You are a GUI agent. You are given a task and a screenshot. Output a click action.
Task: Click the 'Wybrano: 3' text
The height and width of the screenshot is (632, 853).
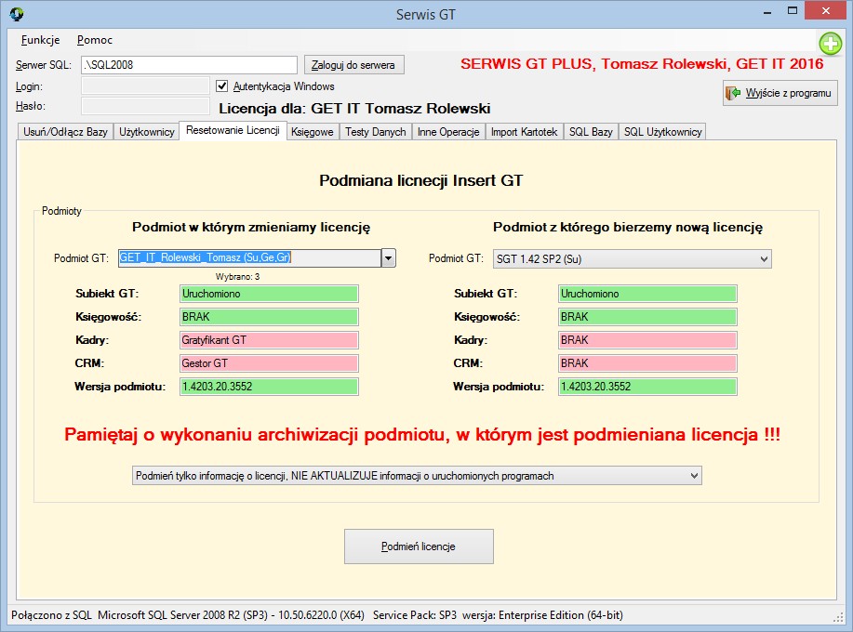pos(238,277)
